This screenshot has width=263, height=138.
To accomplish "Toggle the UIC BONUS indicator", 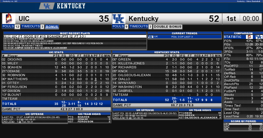I will pyautogui.click(x=52, y=26).
